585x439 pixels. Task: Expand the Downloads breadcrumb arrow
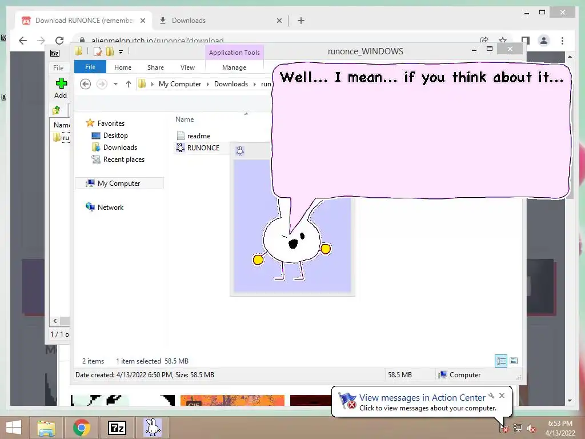point(254,84)
